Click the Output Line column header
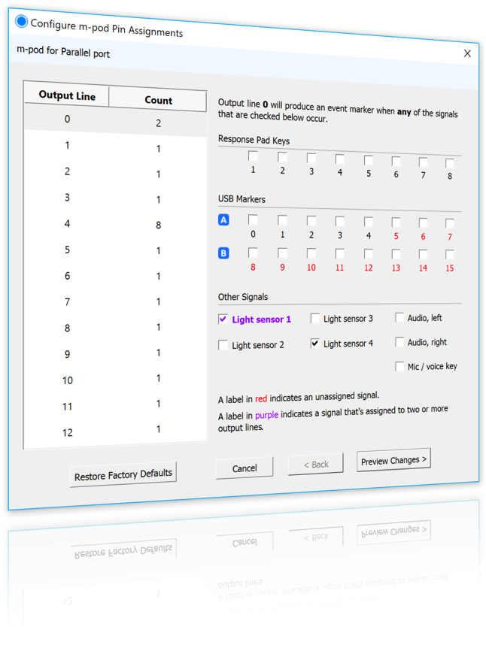Screen dimensions: 486x651 pyautogui.click(x=67, y=96)
